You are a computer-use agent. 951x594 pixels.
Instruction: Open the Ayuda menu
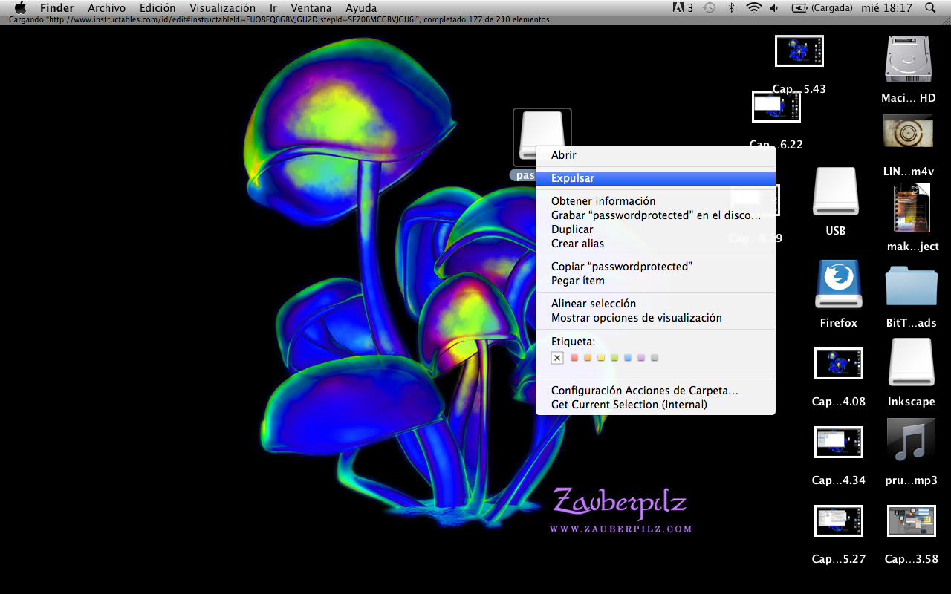[x=361, y=7]
